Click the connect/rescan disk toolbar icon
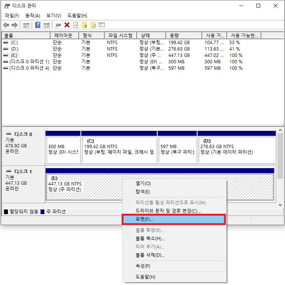 [58, 25]
